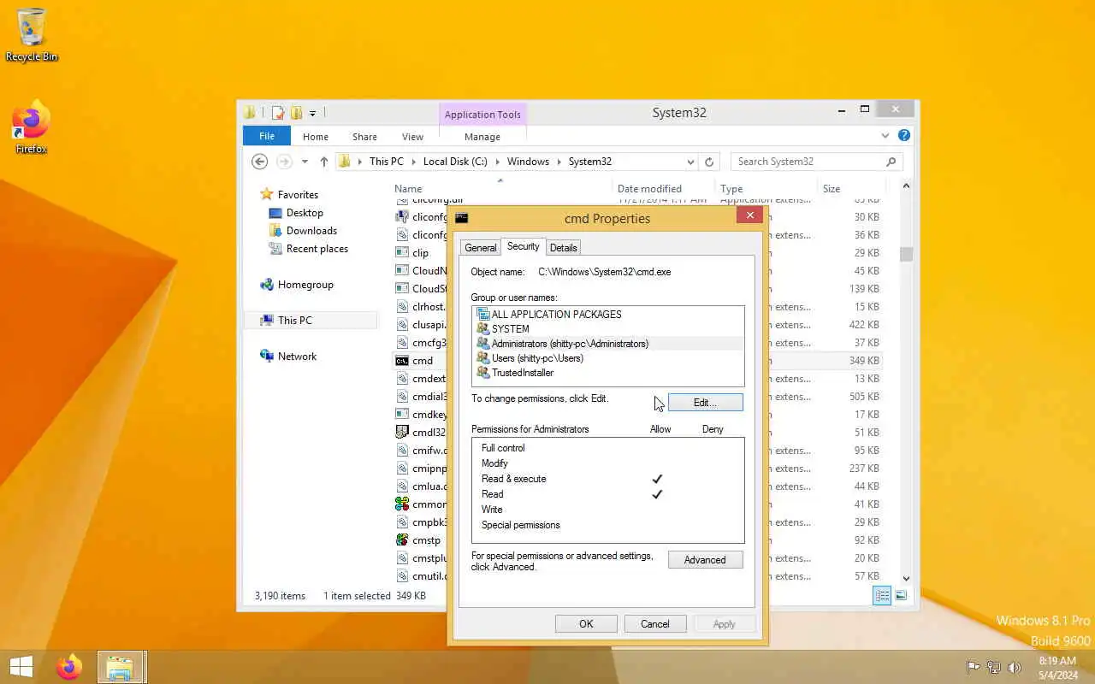Refresh the System32 folder view
Image resolution: width=1095 pixels, height=684 pixels.
(x=709, y=162)
